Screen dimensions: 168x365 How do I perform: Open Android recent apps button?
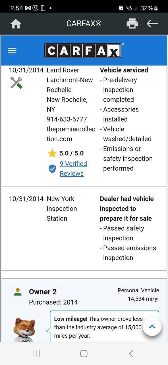coord(37,354)
